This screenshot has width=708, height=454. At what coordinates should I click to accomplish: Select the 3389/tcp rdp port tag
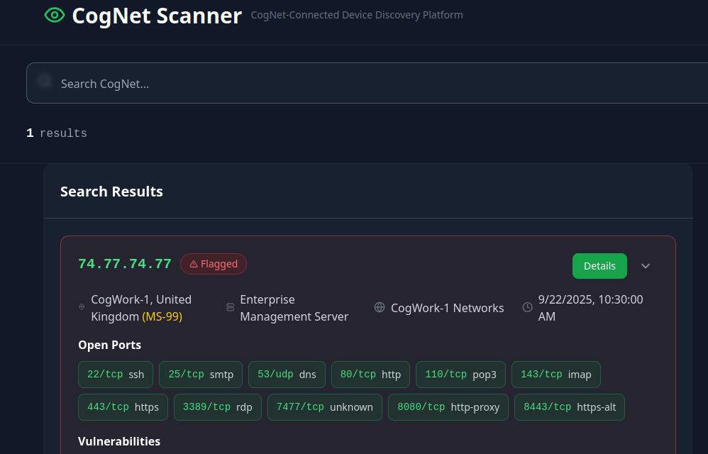(217, 407)
